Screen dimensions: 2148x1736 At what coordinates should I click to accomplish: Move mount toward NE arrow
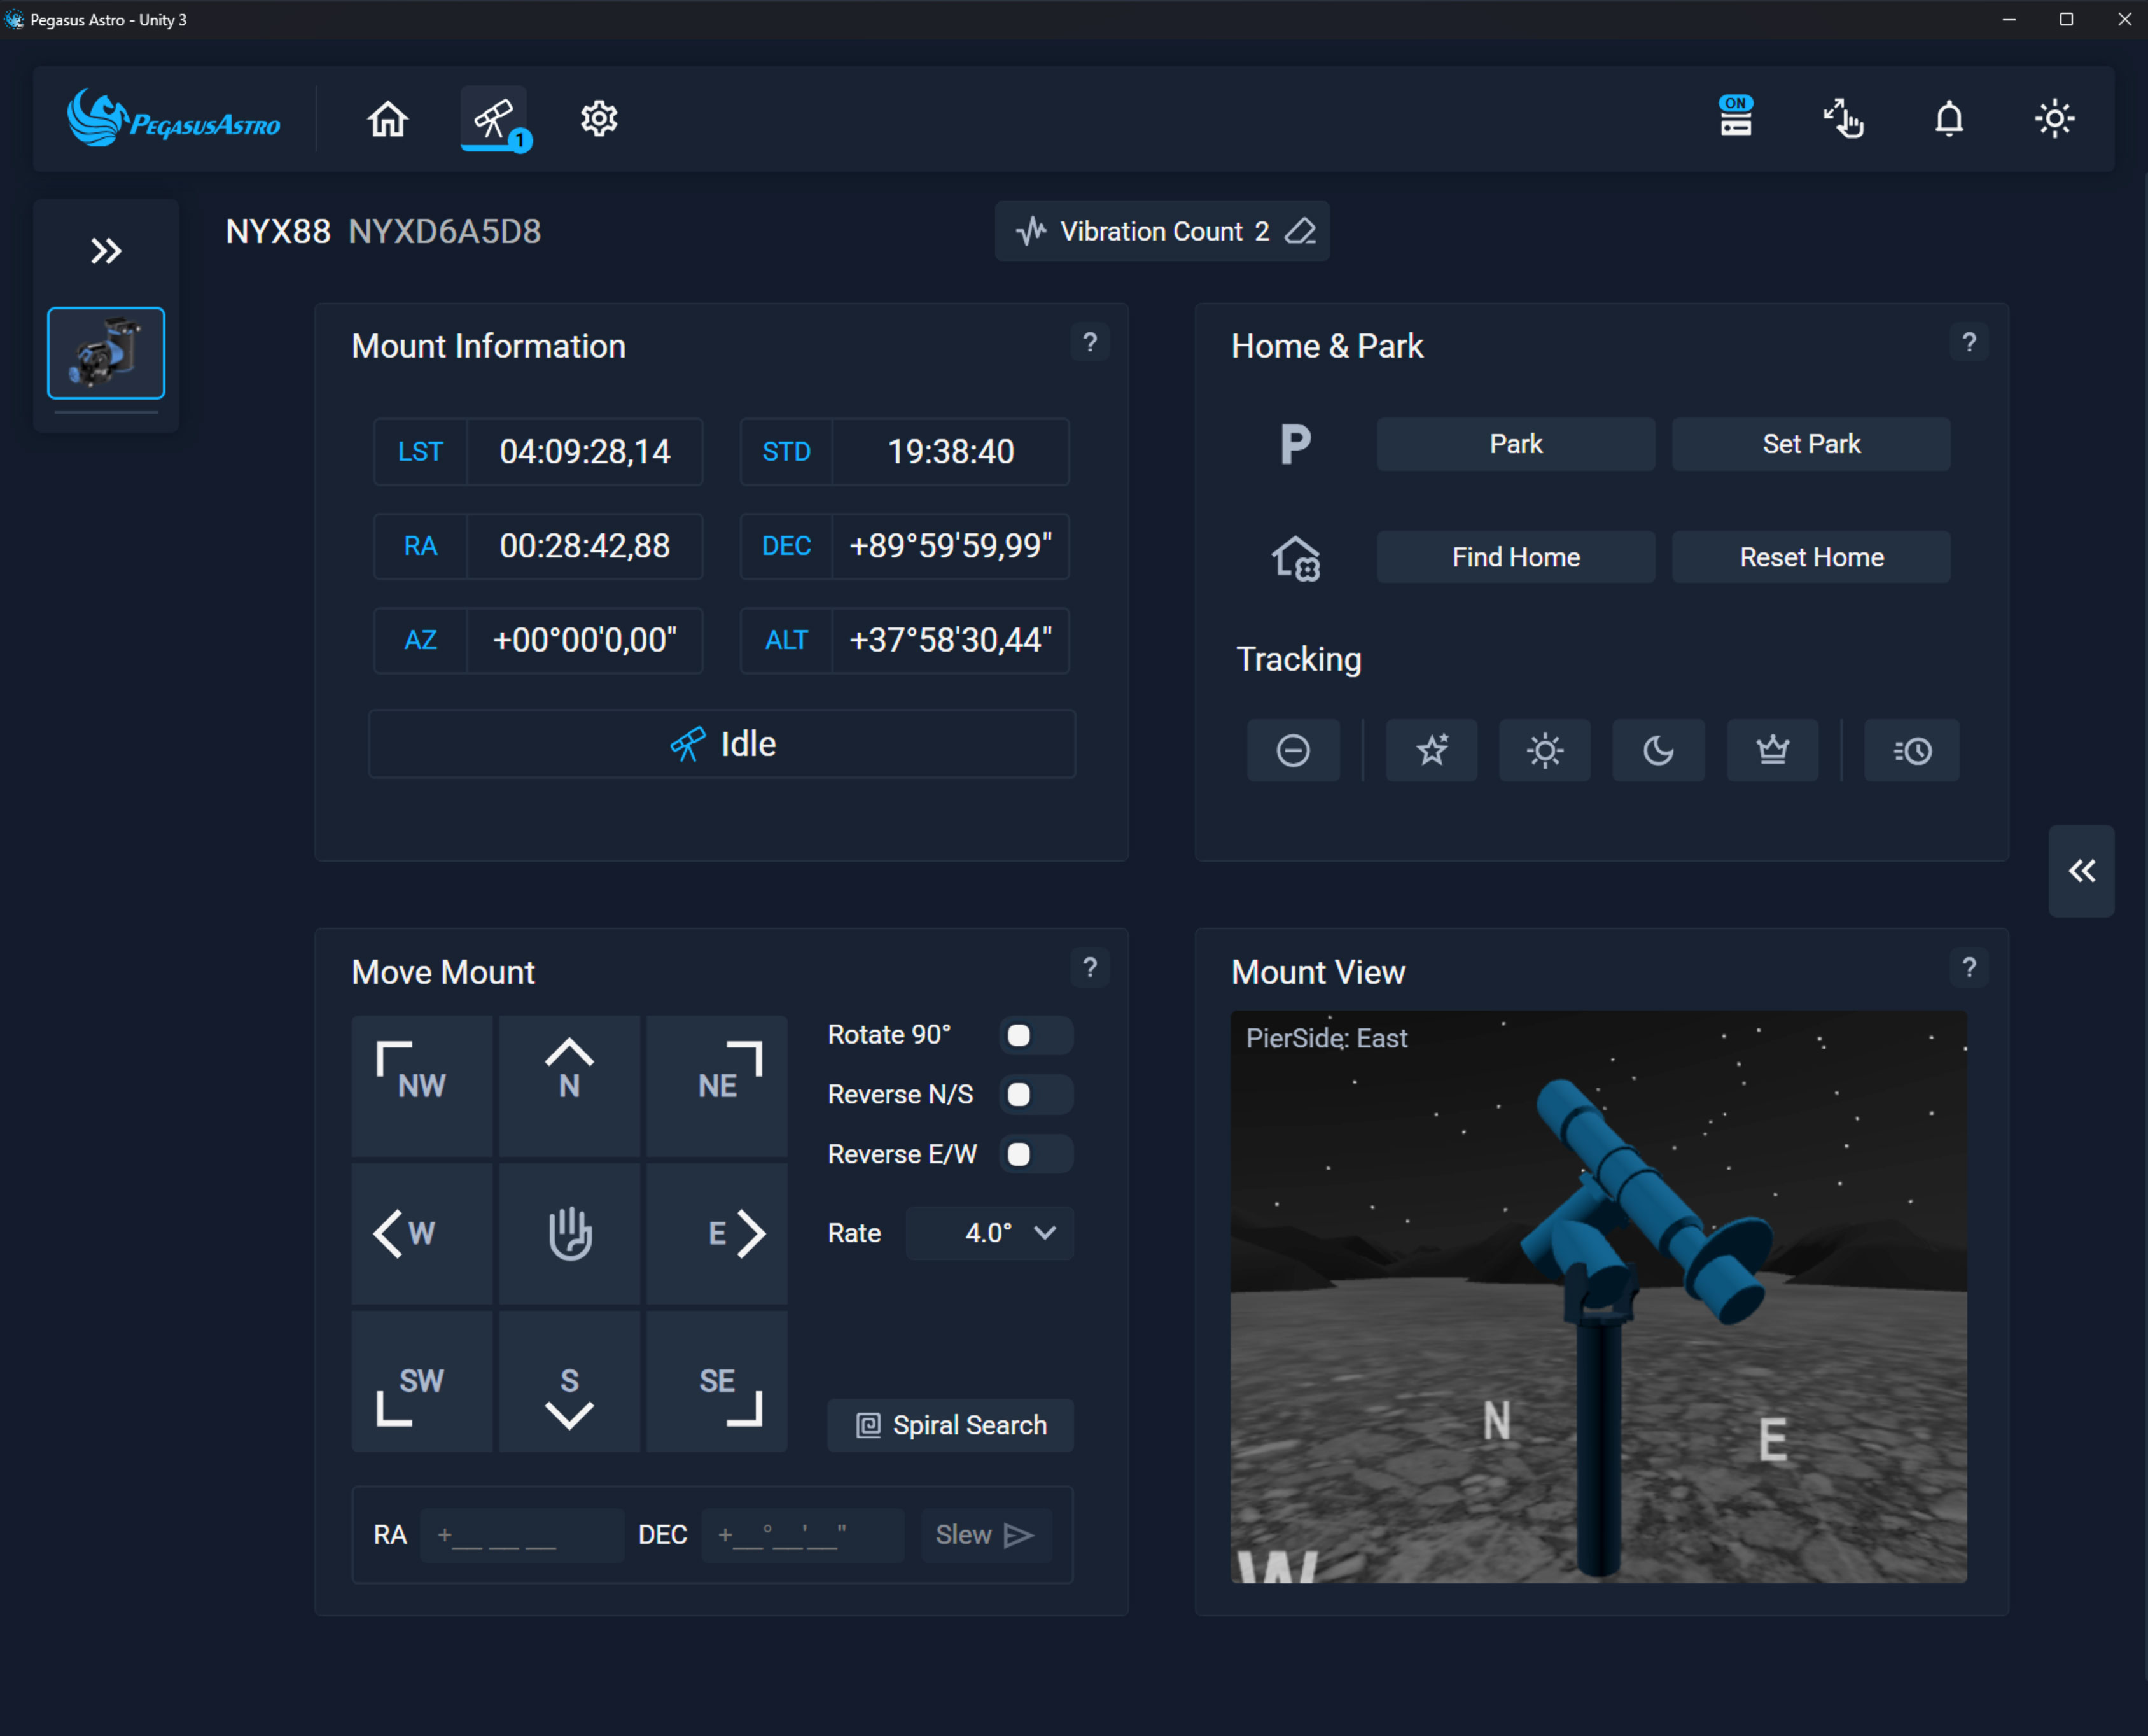(x=717, y=1085)
